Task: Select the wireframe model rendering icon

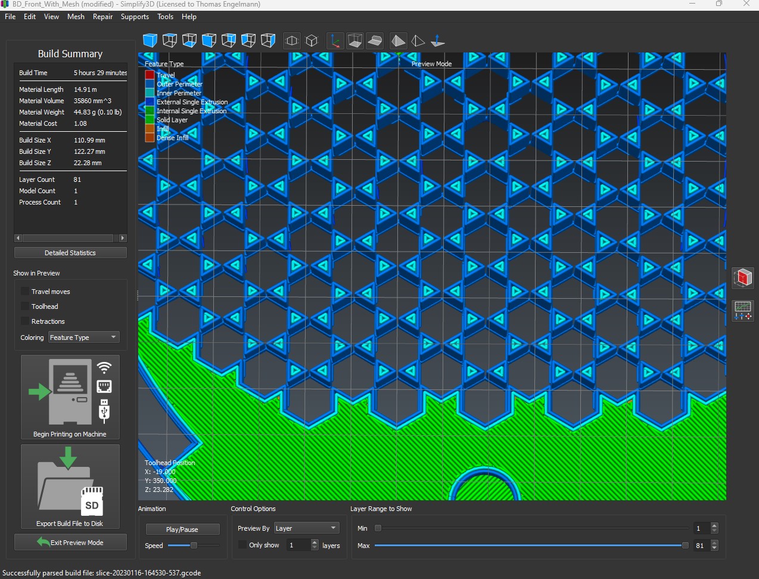Action: tap(418, 41)
